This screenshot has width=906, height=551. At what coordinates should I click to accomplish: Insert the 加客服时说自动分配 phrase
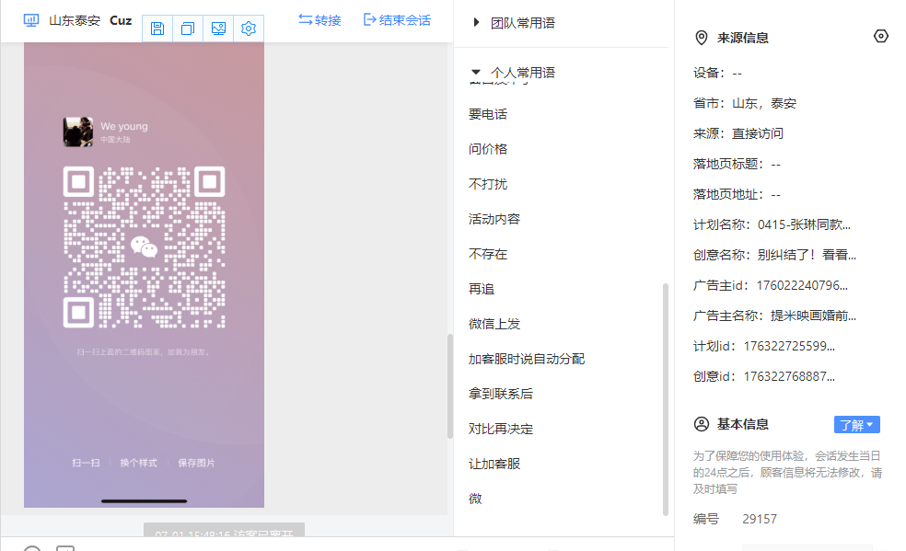(x=527, y=359)
